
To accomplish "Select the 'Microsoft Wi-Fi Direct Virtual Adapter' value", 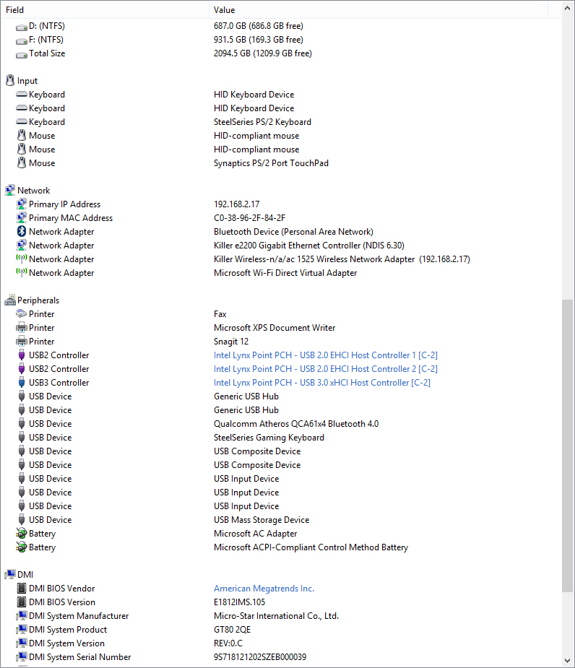I will 285,273.
